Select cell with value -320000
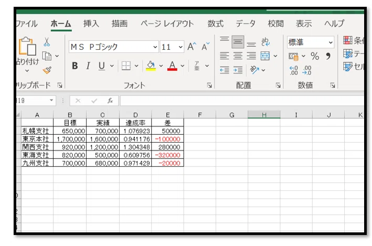Screen dimensions: 372x246 [167, 155]
